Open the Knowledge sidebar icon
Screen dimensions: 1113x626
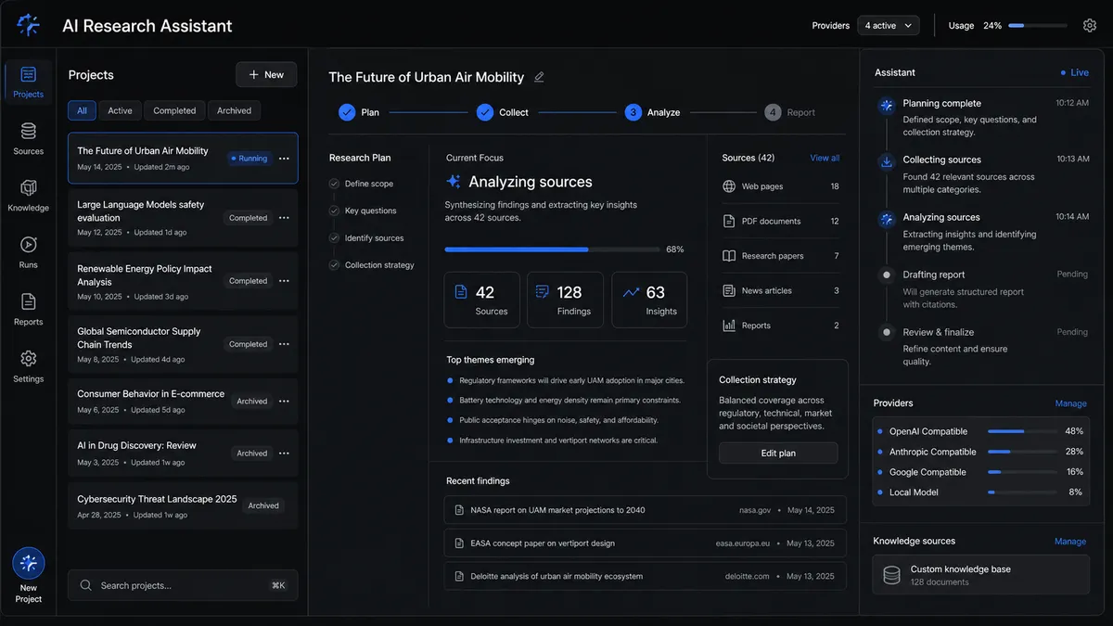[x=28, y=188]
